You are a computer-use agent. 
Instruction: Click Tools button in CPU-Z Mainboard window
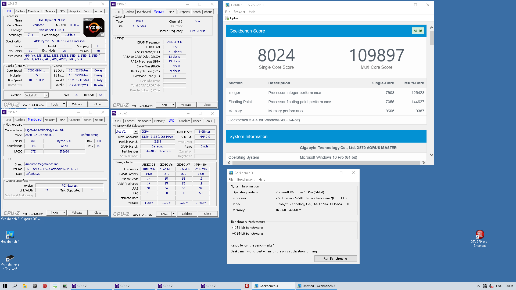click(54, 213)
